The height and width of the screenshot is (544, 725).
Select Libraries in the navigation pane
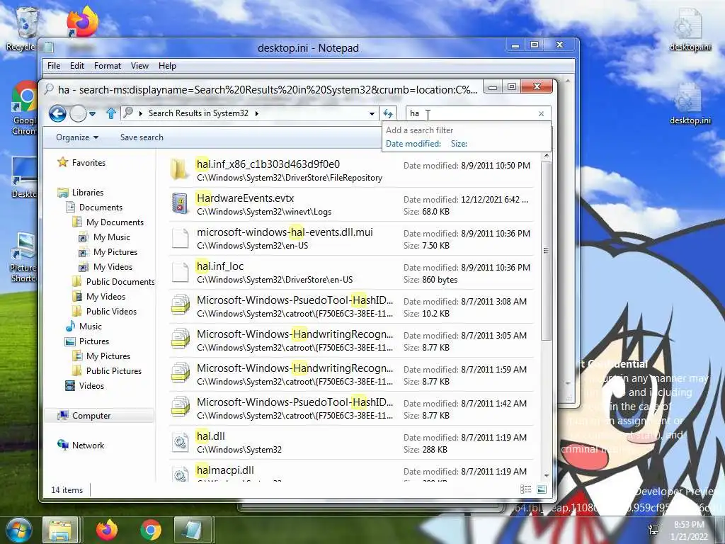coord(81,193)
